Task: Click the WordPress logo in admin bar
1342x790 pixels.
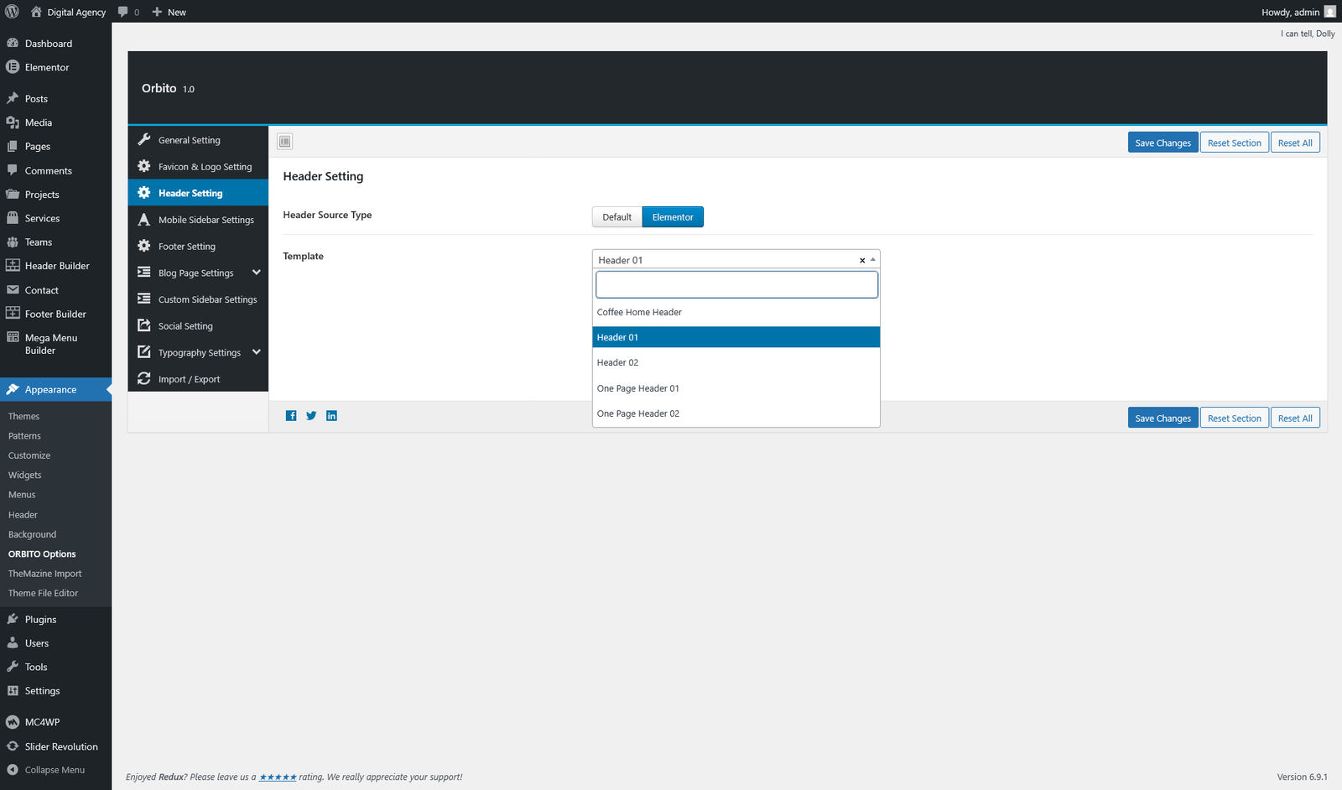Action: [13, 12]
